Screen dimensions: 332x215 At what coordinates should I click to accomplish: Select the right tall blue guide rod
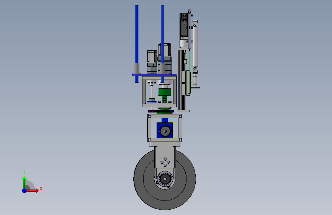click(x=162, y=34)
